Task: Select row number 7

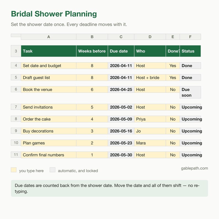Action: pyautogui.click(x=16, y=107)
